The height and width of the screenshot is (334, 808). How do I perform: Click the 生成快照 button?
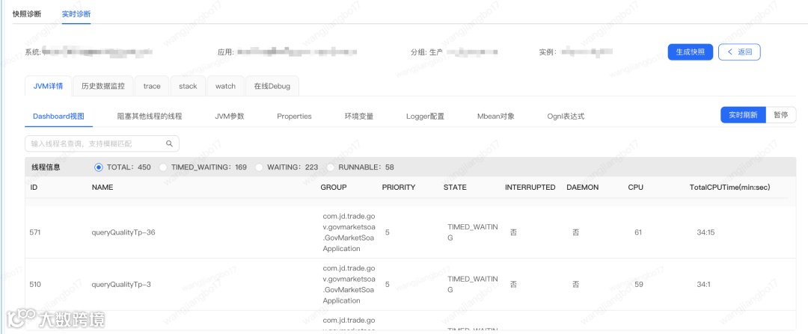tap(690, 52)
